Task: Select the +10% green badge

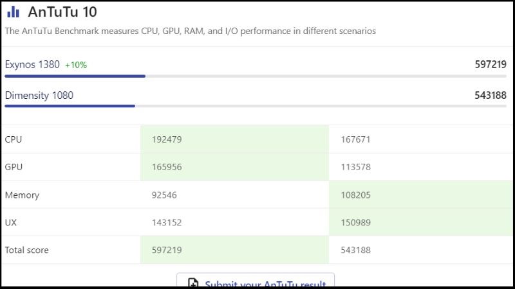Action: point(76,65)
